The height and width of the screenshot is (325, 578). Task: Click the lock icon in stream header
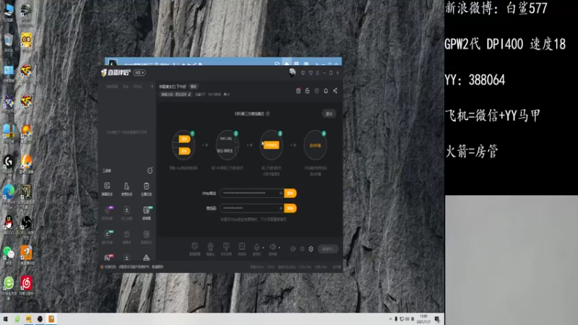[x=307, y=91]
